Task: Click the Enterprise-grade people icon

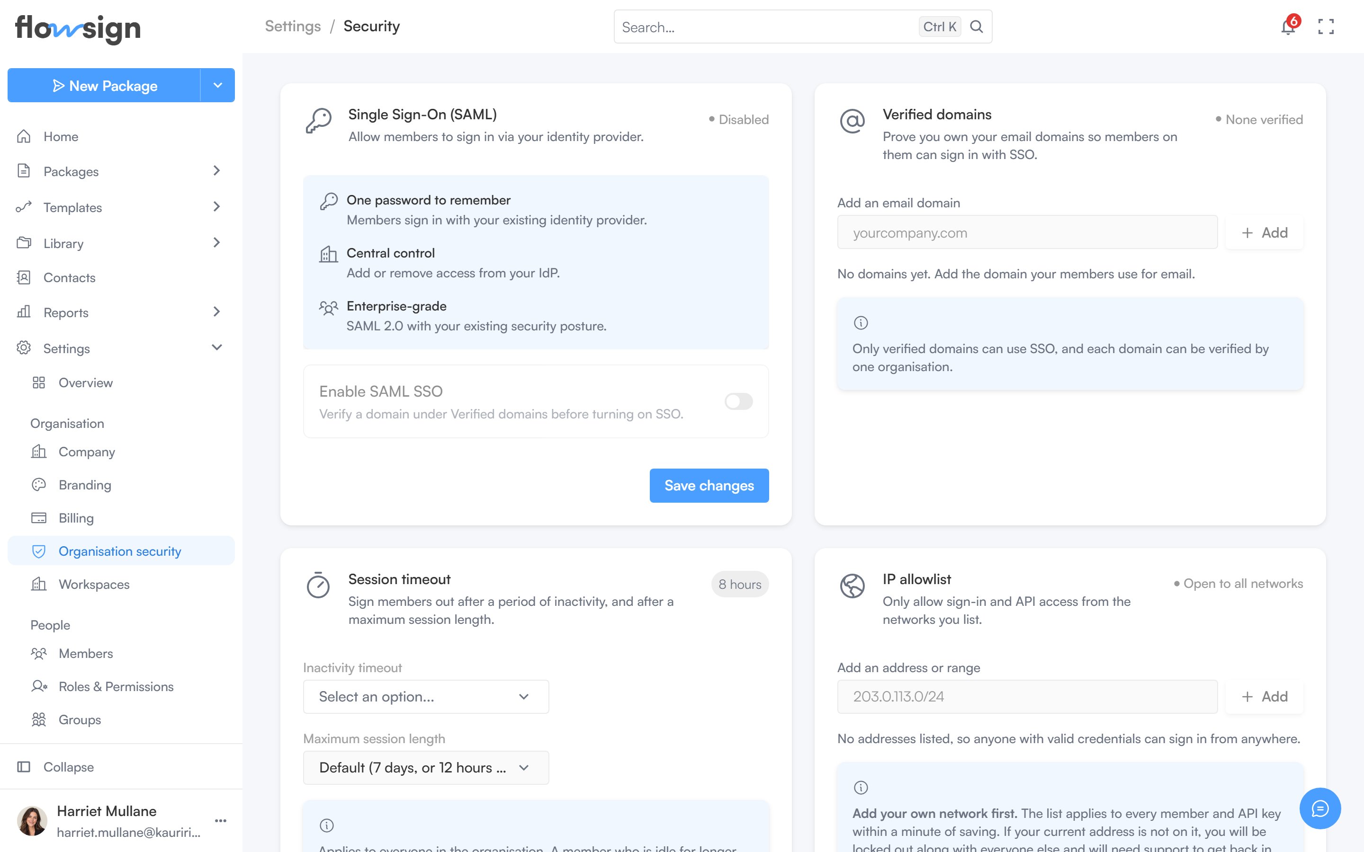Action: point(329,308)
